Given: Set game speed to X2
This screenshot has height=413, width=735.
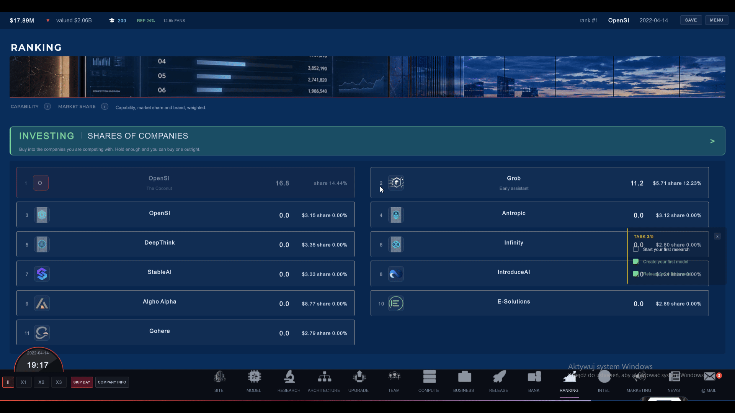Looking at the screenshot, I should coord(41,382).
